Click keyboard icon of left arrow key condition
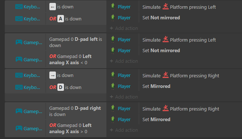Screen dimensions: 242x139 coord(19,7)
